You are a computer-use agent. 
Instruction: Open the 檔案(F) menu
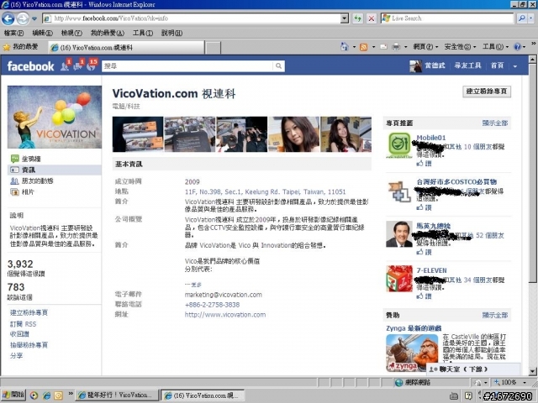[13, 33]
